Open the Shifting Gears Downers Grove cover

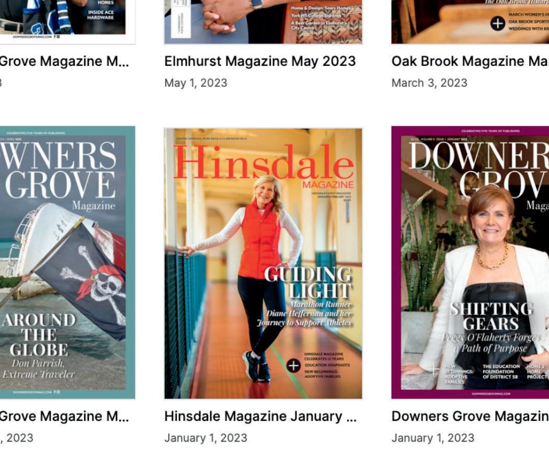pos(470,262)
